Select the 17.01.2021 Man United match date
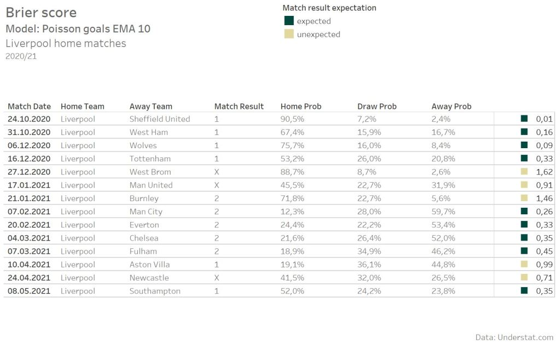The image size is (560, 345). 29,185
